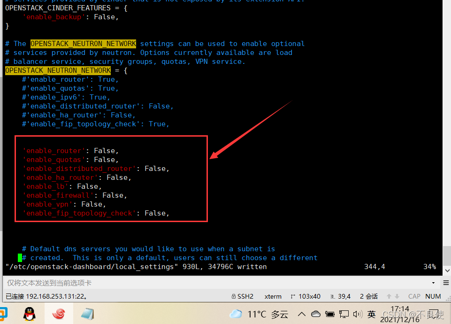
Task: Click the terminal size icon beside 103x40
Action: (x=293, y=296)
